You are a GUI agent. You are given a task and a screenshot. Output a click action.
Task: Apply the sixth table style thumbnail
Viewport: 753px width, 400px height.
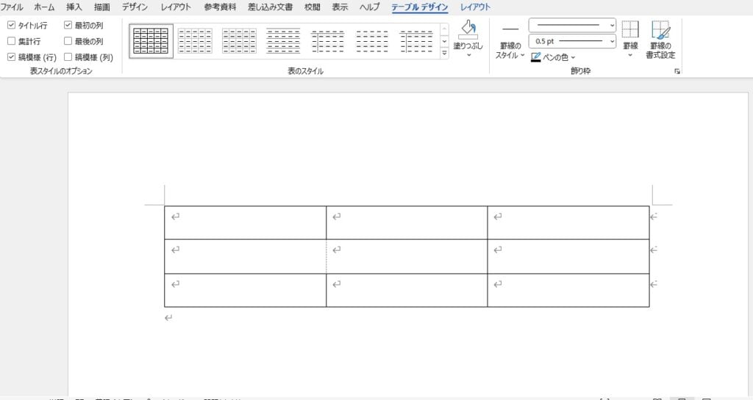pos(372,41)
